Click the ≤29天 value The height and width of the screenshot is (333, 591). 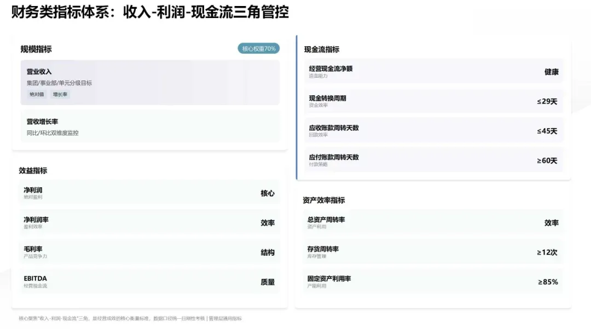[x=547, y=101]
